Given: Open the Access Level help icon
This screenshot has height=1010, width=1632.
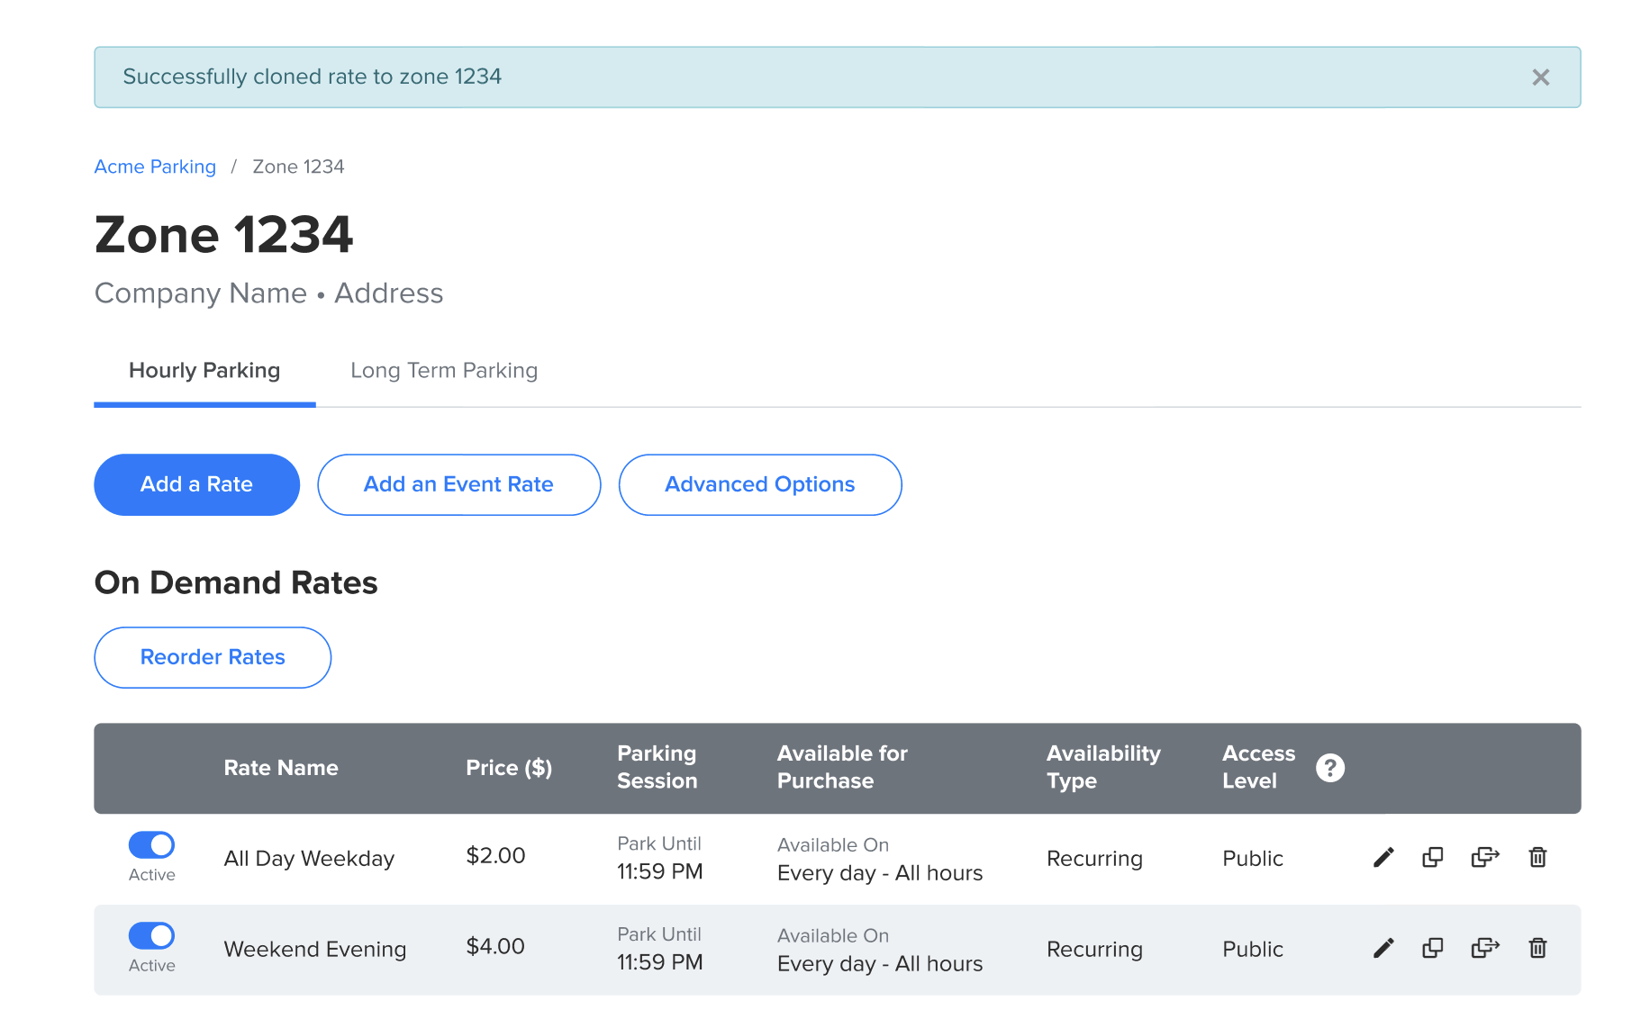Looking at the screenshot, I should [x=1329, y=768].
